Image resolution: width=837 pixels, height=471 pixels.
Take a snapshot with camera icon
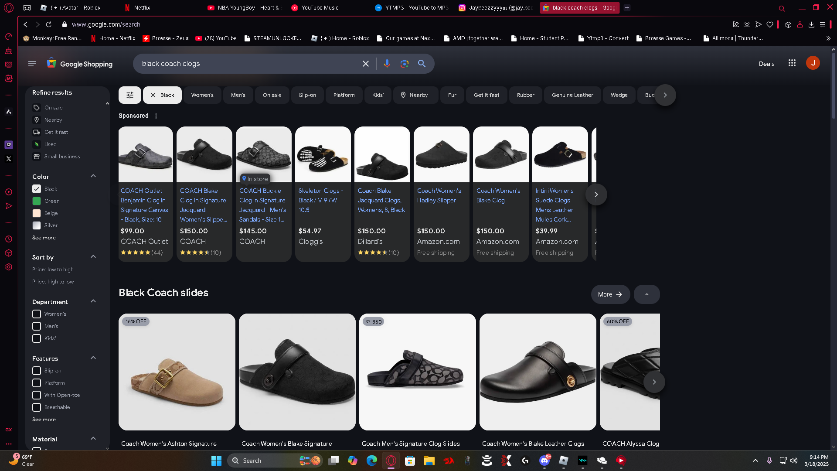click(x=747, y=24)
